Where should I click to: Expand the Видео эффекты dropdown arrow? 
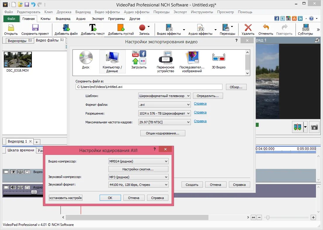click(x=184, y=30)
